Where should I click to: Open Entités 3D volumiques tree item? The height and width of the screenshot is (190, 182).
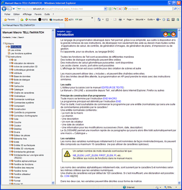24,148
